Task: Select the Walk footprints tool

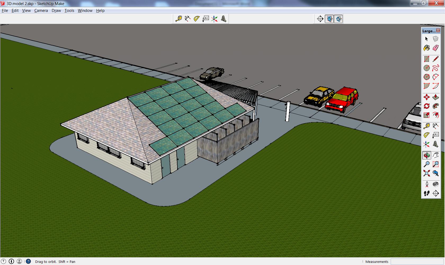Action: coord(426,193)
